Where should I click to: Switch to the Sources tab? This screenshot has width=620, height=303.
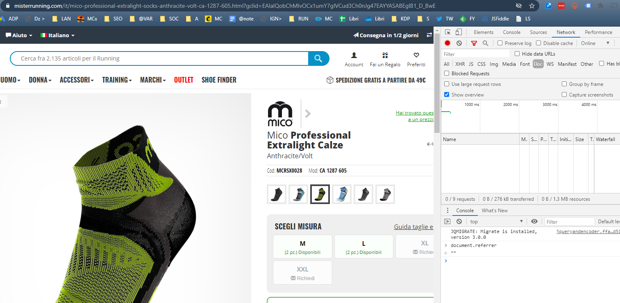(x=538, y=32)
